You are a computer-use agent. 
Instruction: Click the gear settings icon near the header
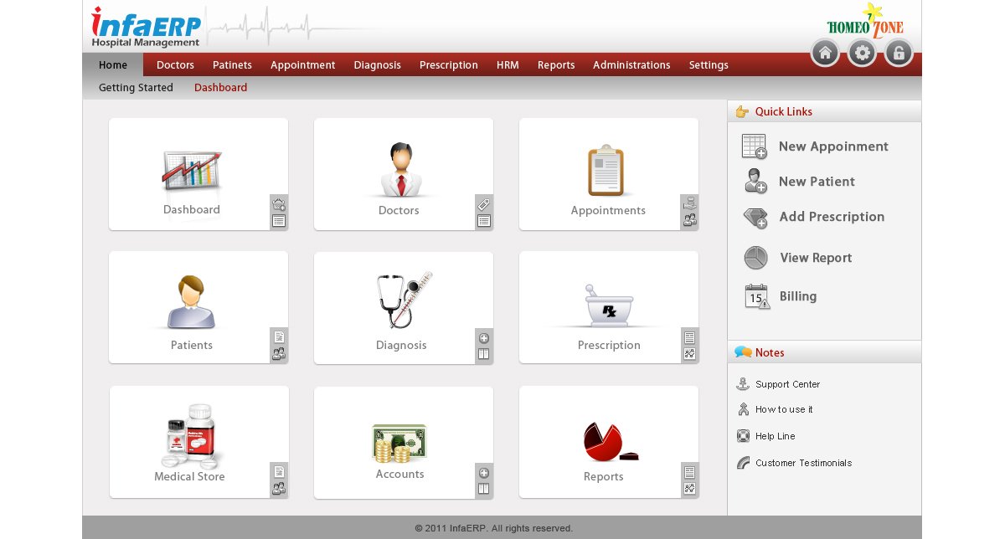point(861,52)
